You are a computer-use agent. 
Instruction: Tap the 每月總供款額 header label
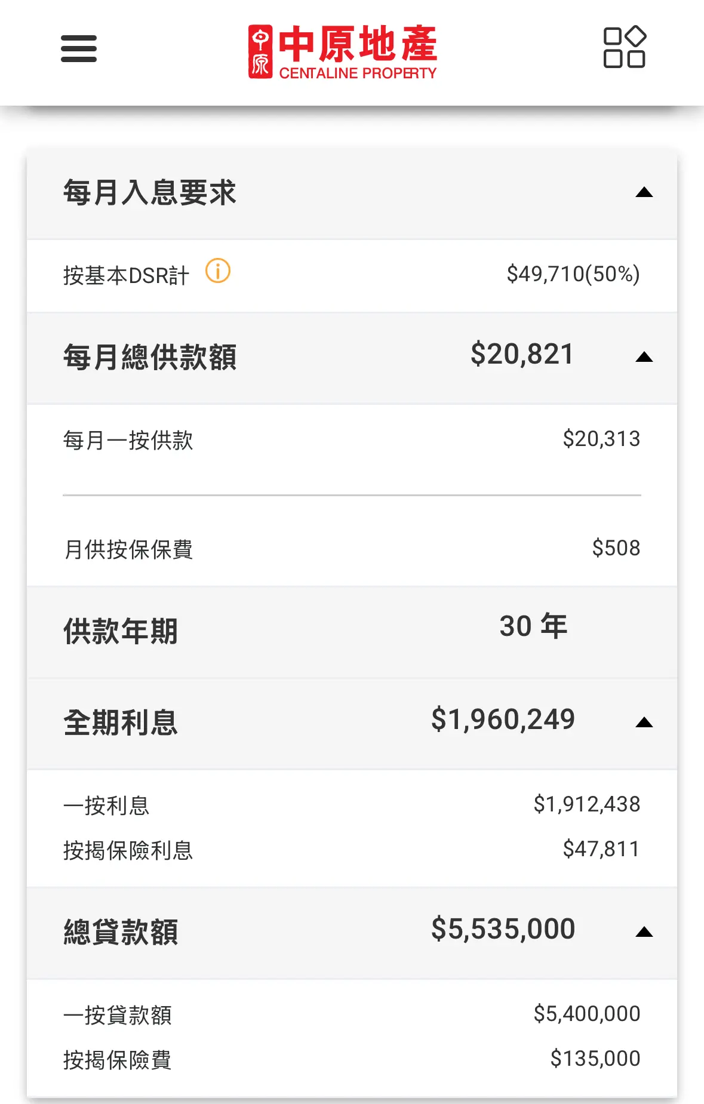point(150,358)
